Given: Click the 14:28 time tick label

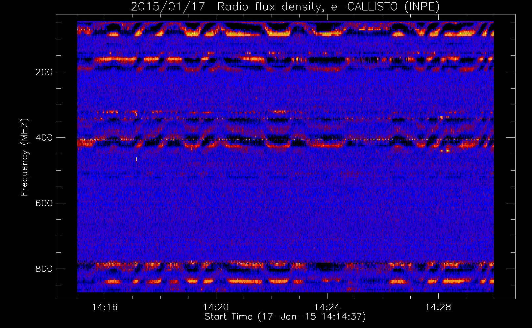Looking at the screenshot, I should point(438,307).
